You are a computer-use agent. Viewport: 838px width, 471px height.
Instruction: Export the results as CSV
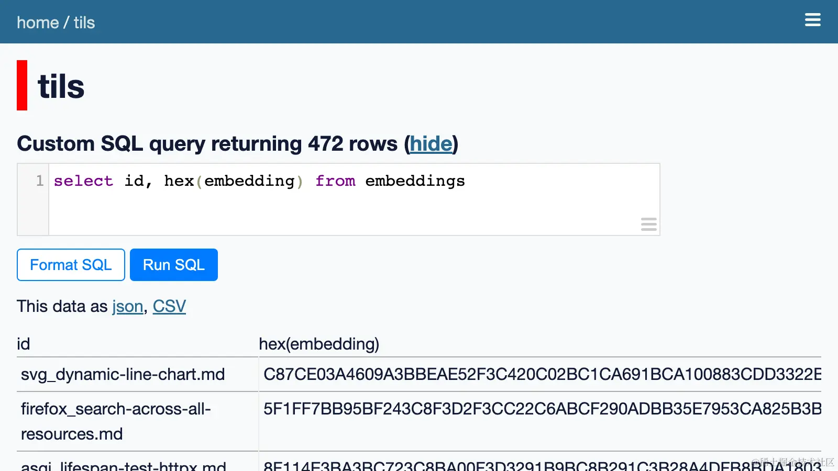(169, 306)
